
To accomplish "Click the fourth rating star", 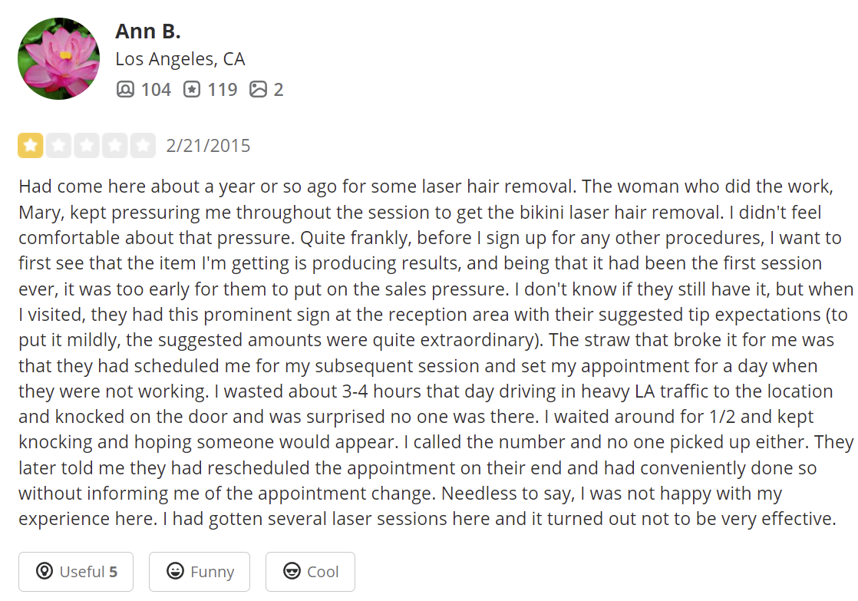I will 115,145.
